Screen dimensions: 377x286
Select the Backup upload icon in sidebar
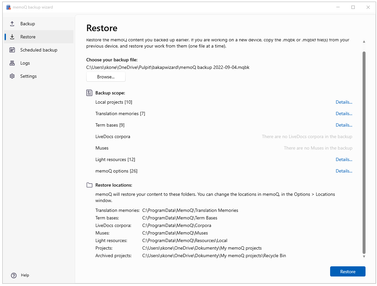point(12,23)
